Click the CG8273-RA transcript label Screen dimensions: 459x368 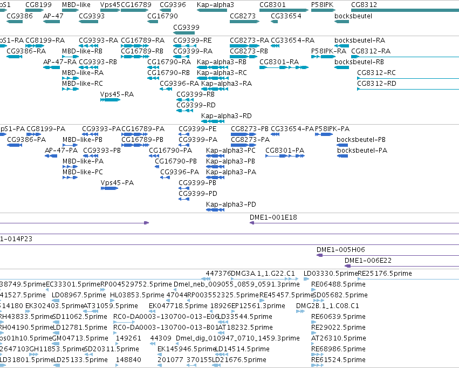[x=249, y=40]
